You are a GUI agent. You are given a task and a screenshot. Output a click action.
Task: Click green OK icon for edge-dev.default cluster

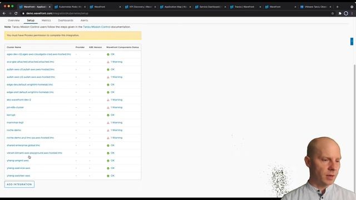click(x=108, y=85)
